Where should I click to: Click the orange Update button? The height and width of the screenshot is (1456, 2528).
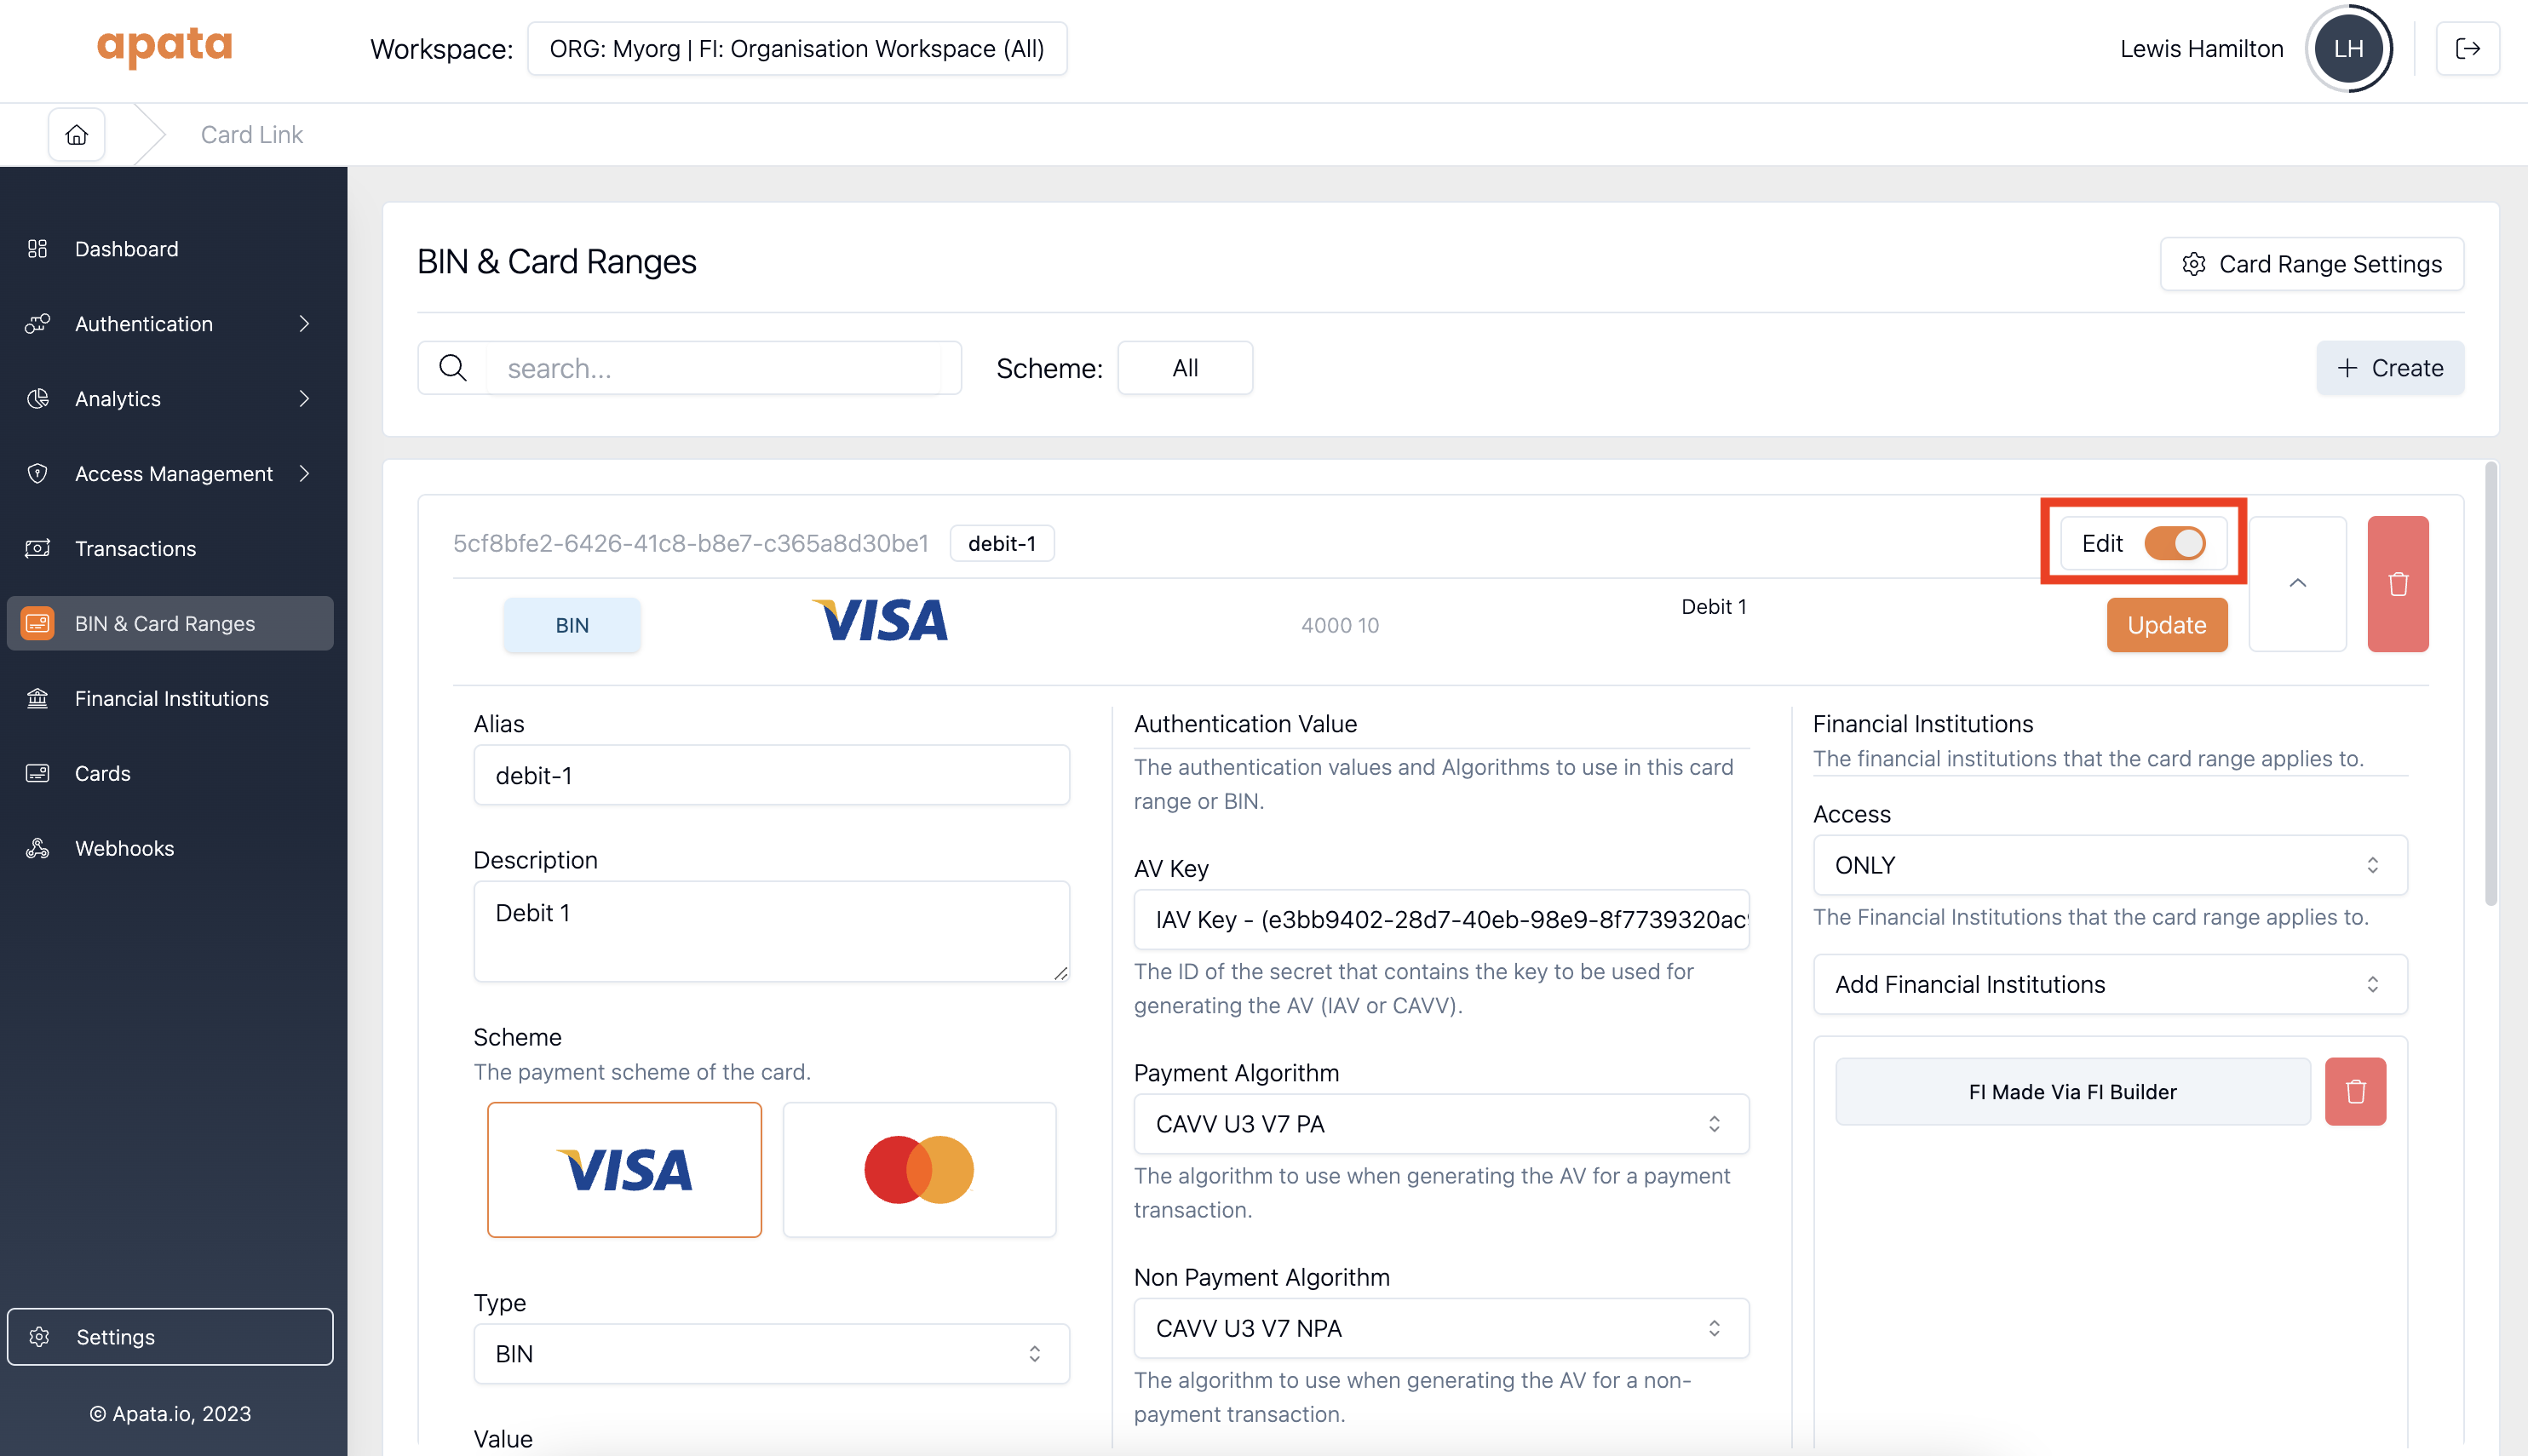click(2166, 625)
